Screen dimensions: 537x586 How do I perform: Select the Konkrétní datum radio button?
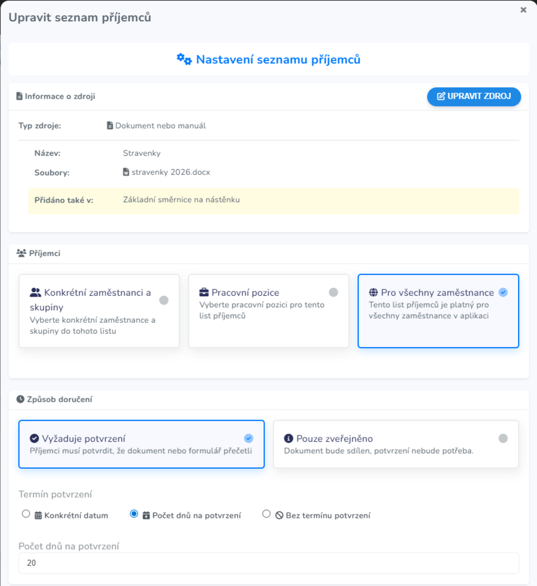click(26, 514)
